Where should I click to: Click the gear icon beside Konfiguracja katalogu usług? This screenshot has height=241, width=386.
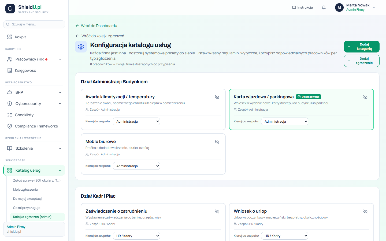(x=81, y=47)
